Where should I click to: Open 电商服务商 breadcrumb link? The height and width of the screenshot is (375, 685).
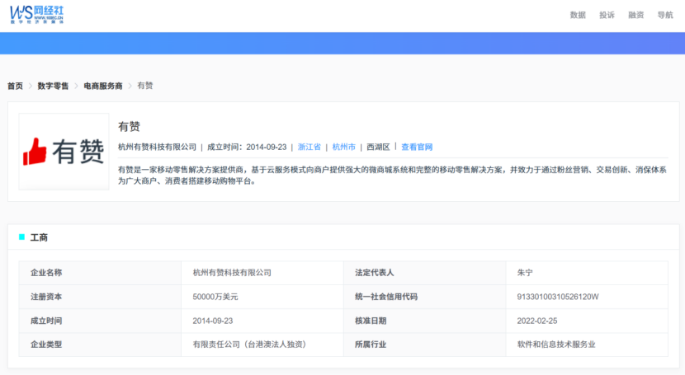coord(103,86)
